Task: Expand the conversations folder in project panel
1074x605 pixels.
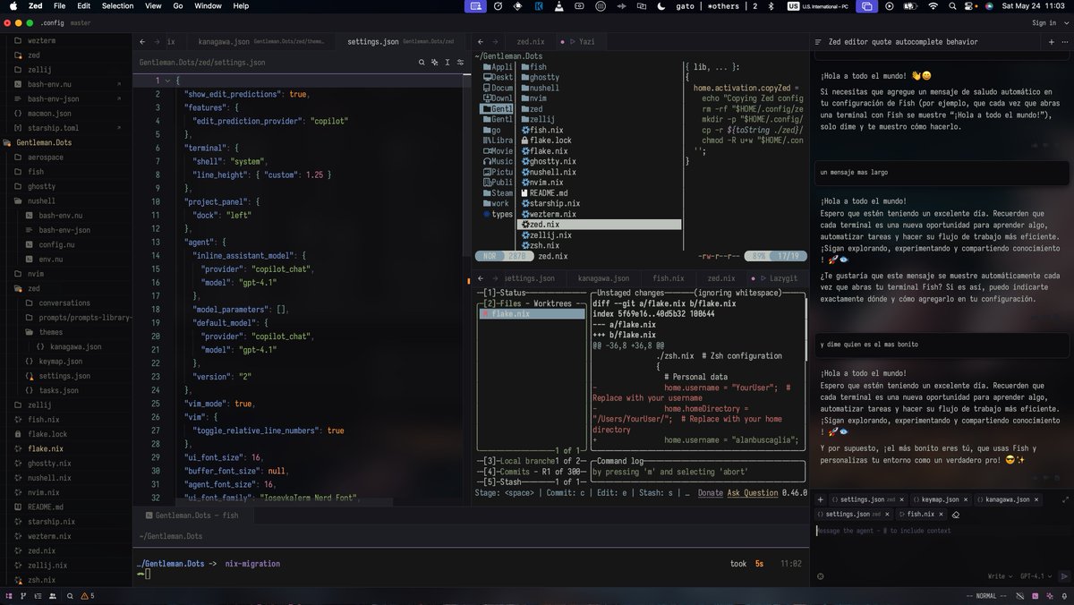Action: pyautogui.click(x=65, y=302)
